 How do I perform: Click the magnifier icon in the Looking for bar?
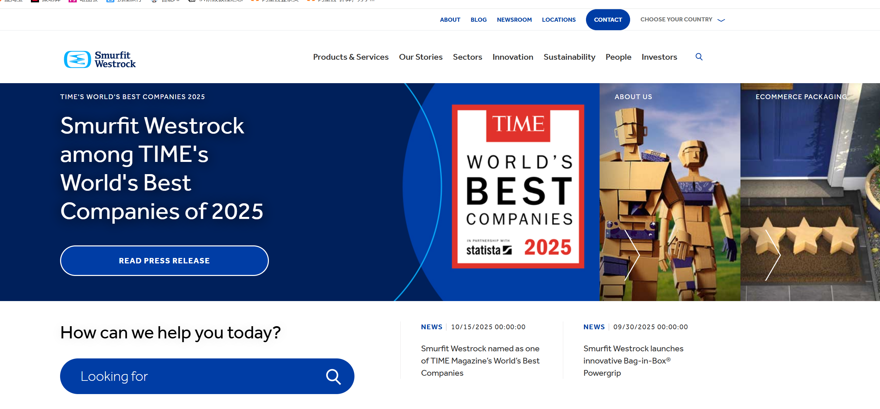(333, 376)
